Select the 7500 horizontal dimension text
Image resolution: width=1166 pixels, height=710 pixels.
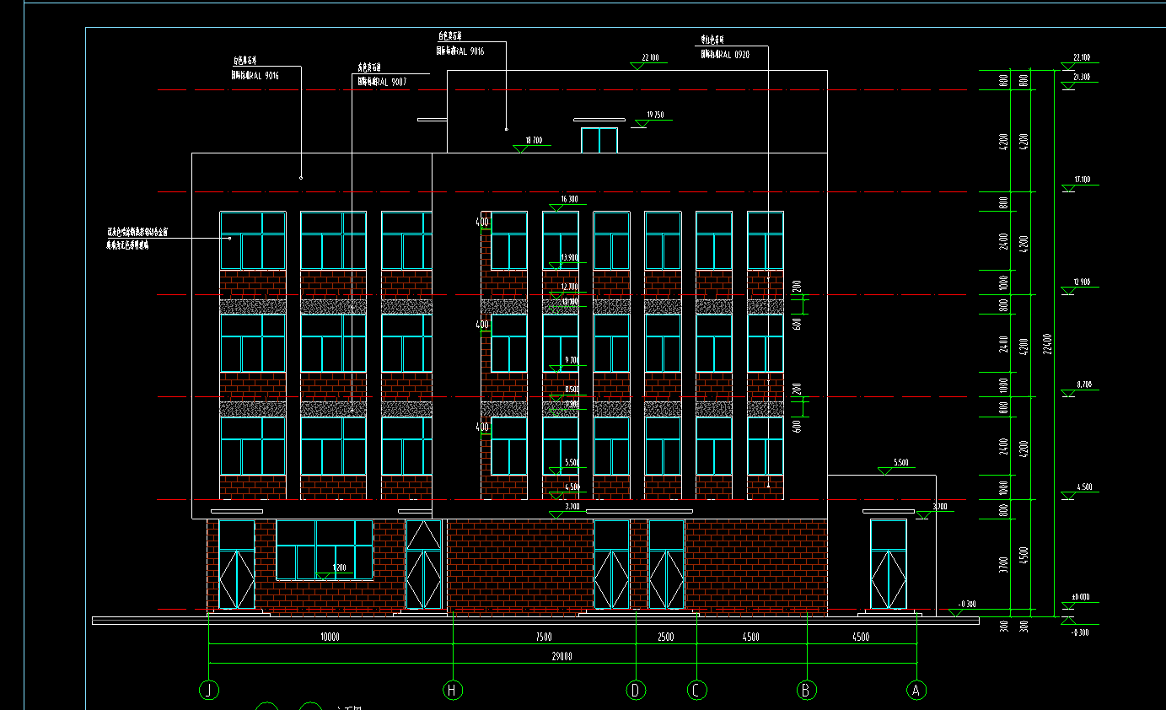544,637
